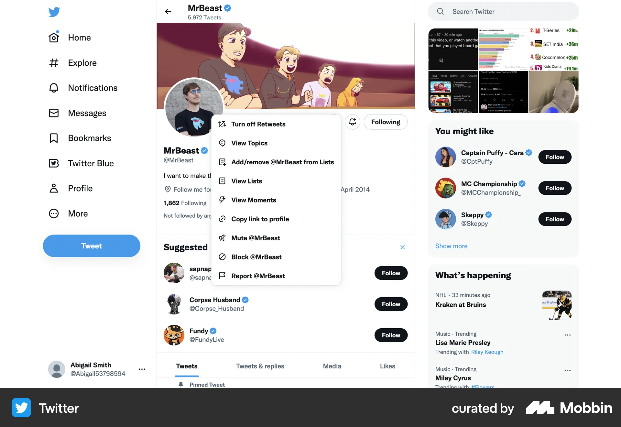Open Messages envelope icon
Image resolution: width=621 pixels, height=427 pixels.
point(54,113)
